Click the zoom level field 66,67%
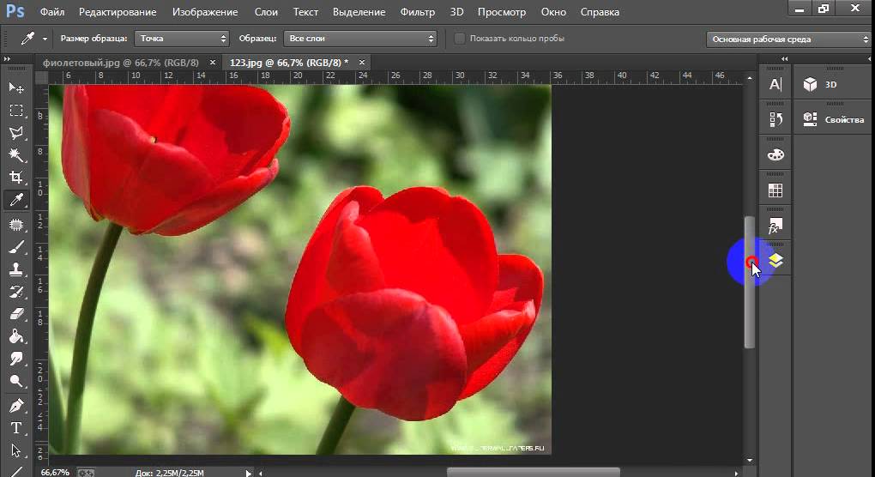 click(55, 473)
